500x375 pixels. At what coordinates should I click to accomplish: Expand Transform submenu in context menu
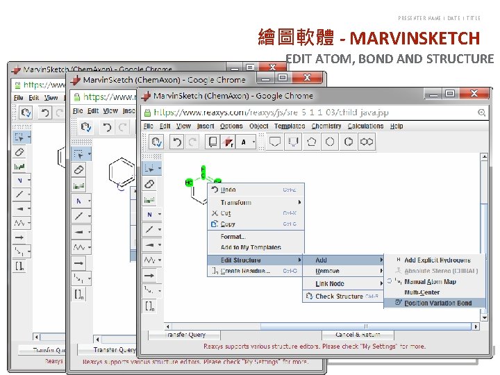(256, 203)
